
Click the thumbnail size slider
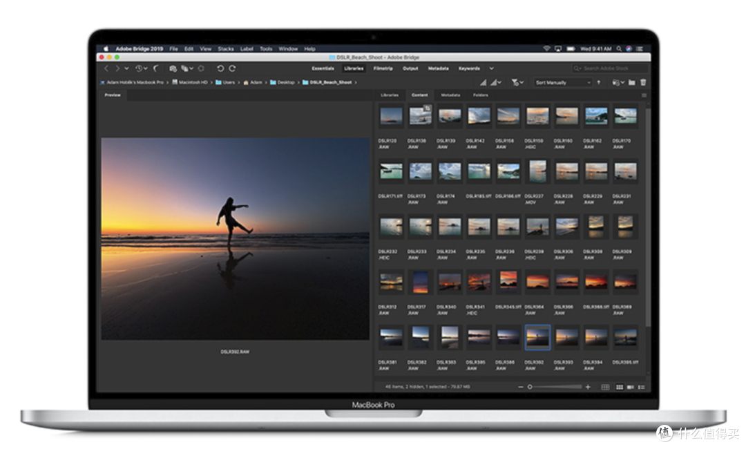(555, 387)
